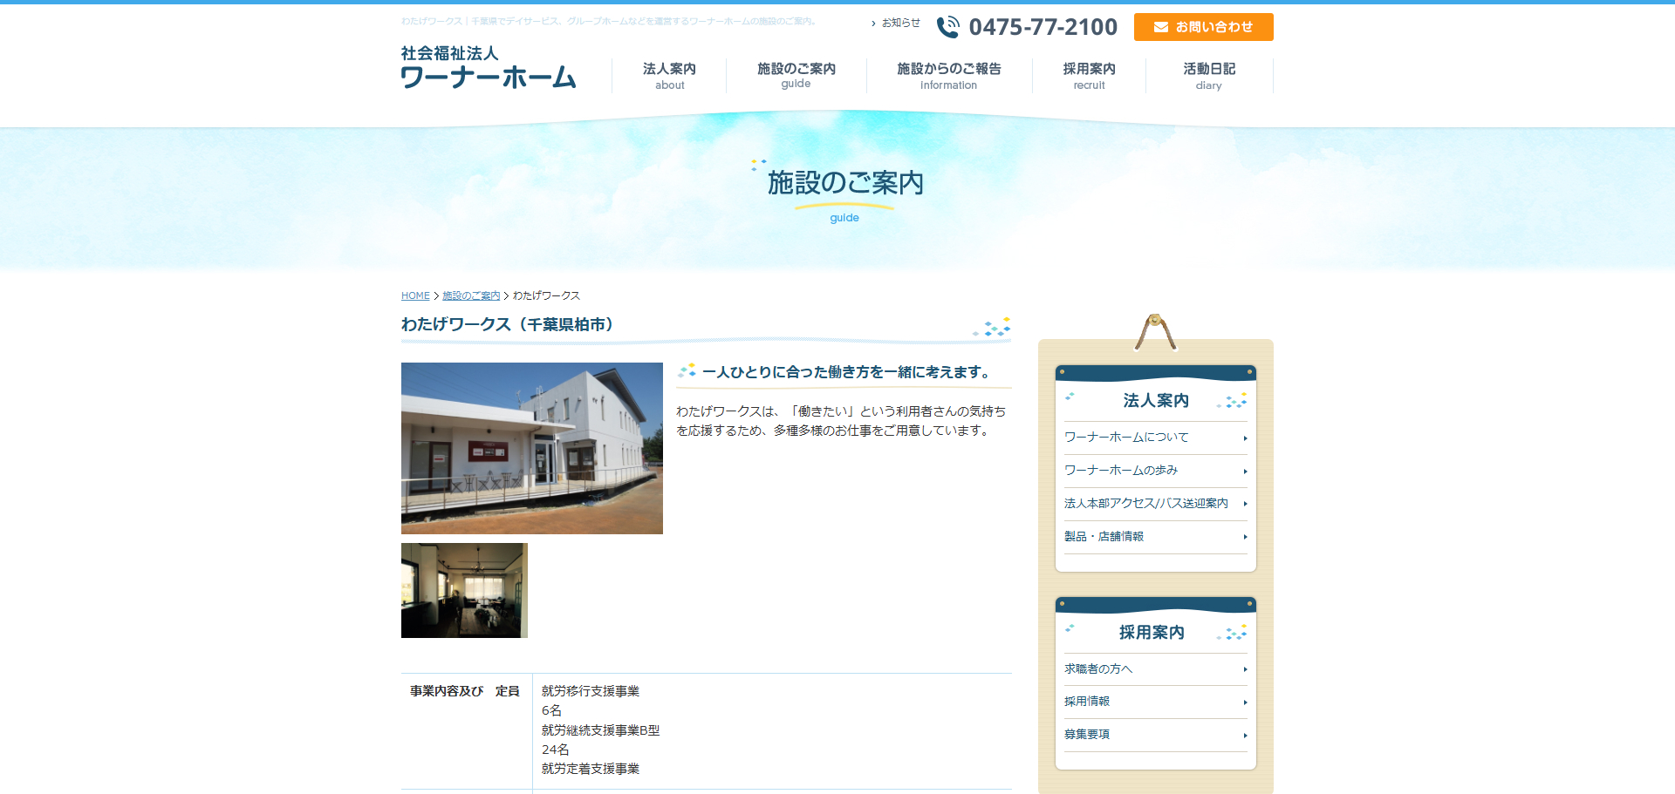This screenshot has width=1675, height=794.
Task: Open 施設からのご報告 information menu
Action: [948, 75]
